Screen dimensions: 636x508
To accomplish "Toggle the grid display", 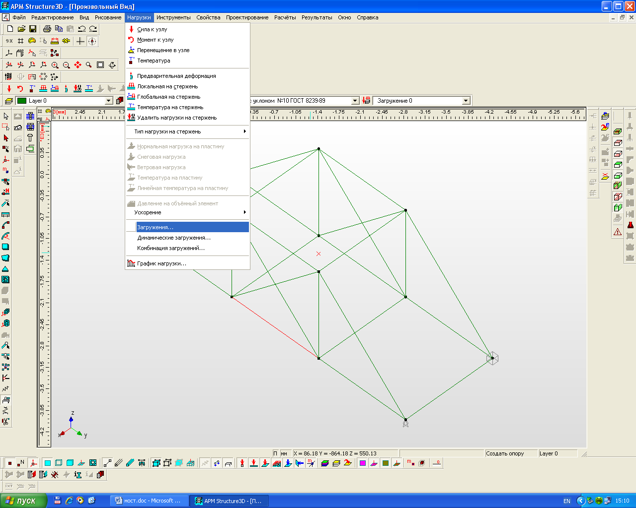I will click(x=20, y=41).
